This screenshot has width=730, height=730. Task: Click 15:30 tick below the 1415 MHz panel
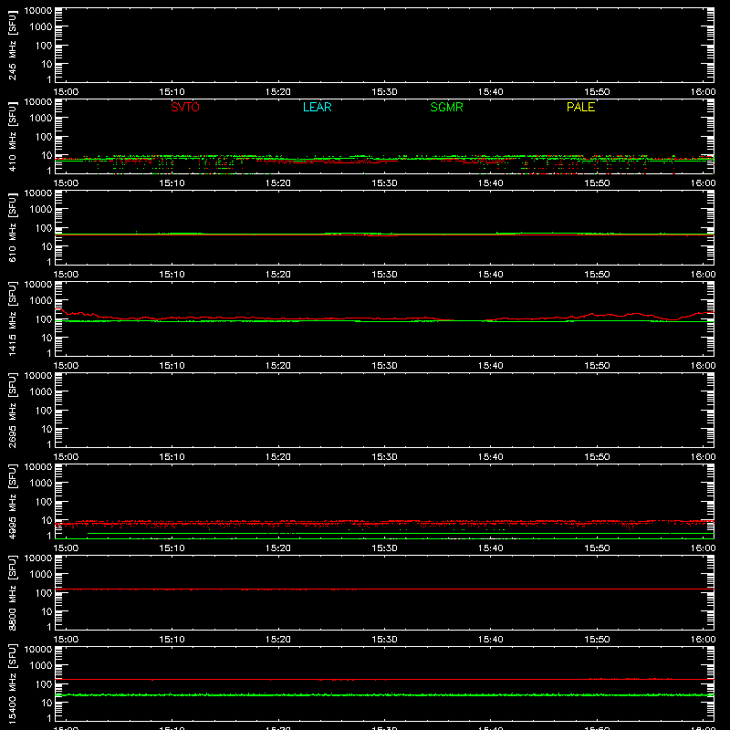[x=384, y=366]
